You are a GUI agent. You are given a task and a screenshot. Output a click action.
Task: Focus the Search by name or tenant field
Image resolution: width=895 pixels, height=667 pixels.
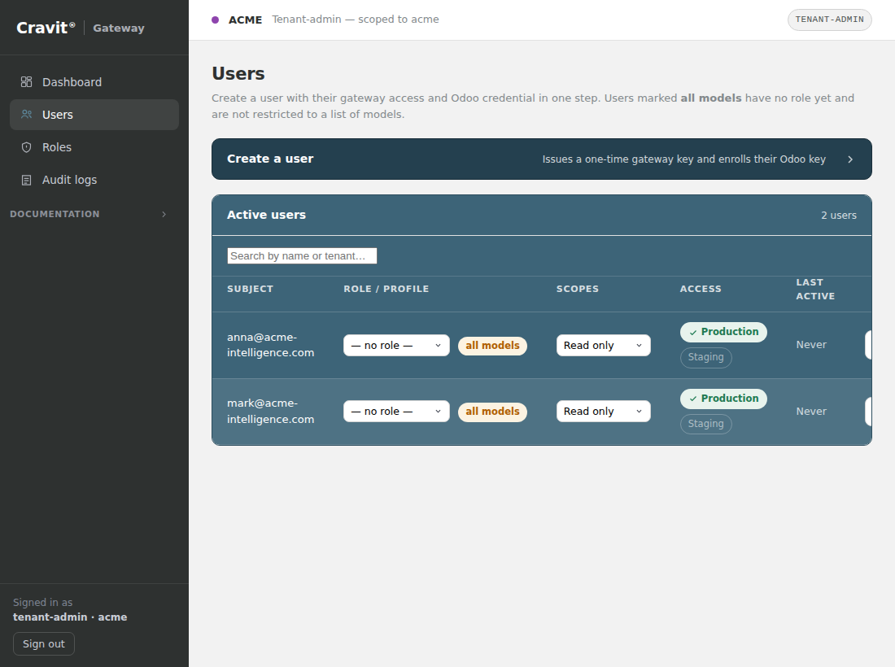[x=302, y=255]
